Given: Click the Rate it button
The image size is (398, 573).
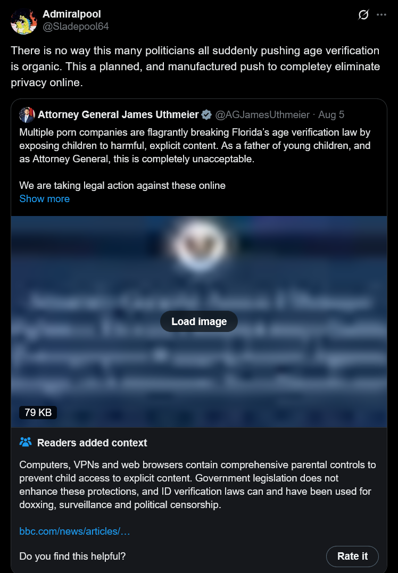Looking at the screenshot, I should point(352,556).
